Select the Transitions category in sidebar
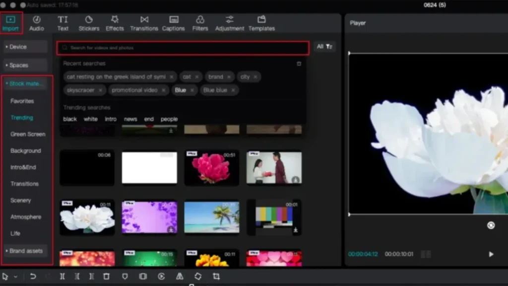Viewport: 508px width, 286px height. pyautogui.click(x=24, y=184)
